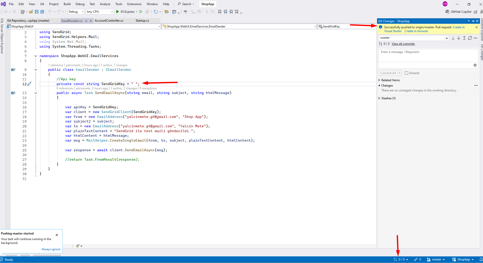Open the Git menu
The image size is (483, 263).
click(x=42, y=4)
